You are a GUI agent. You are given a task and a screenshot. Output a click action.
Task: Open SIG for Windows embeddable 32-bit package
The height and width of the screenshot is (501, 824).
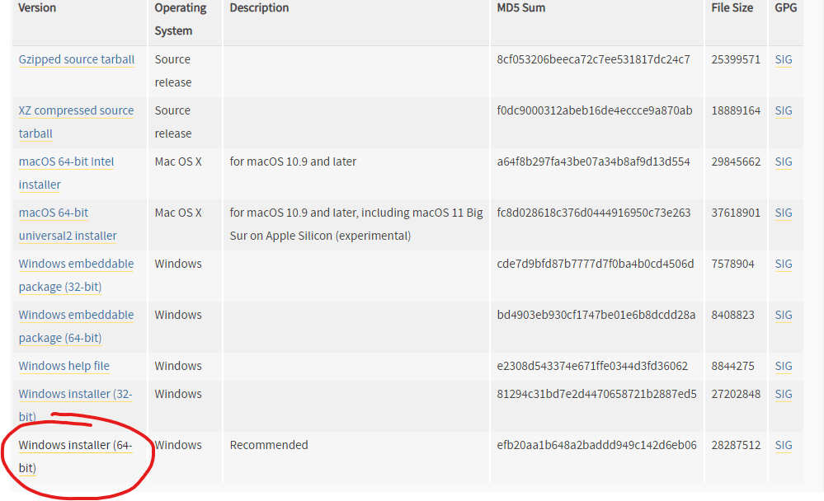click(784, 265)
